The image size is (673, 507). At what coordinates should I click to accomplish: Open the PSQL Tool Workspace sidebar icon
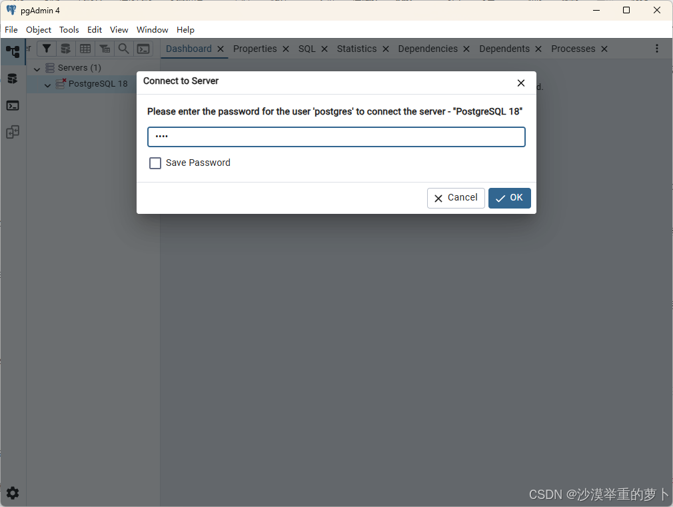pyautogui.click(x=13, y=106)
